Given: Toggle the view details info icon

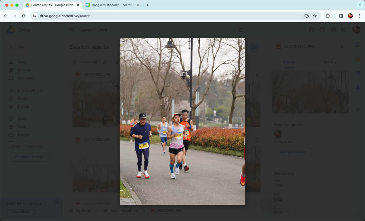Looking at the screenshot, I should click(254, 47).
